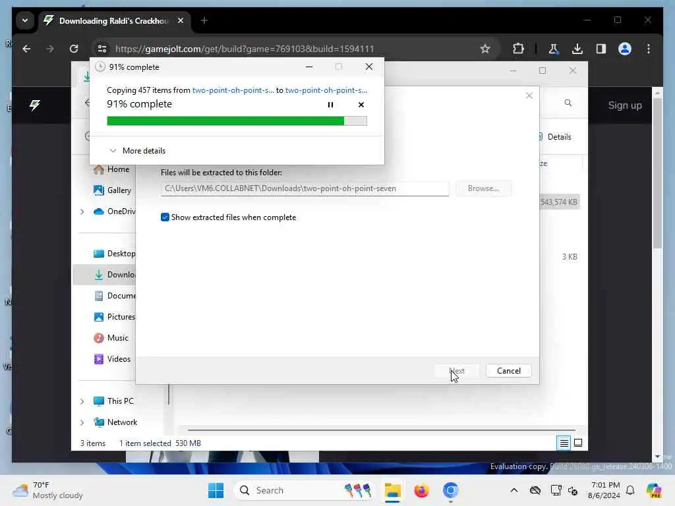The height and width of the screenshot is (506, 675).
Task: Bookmark this page with the star icon
Action: (x=485, y=49)
